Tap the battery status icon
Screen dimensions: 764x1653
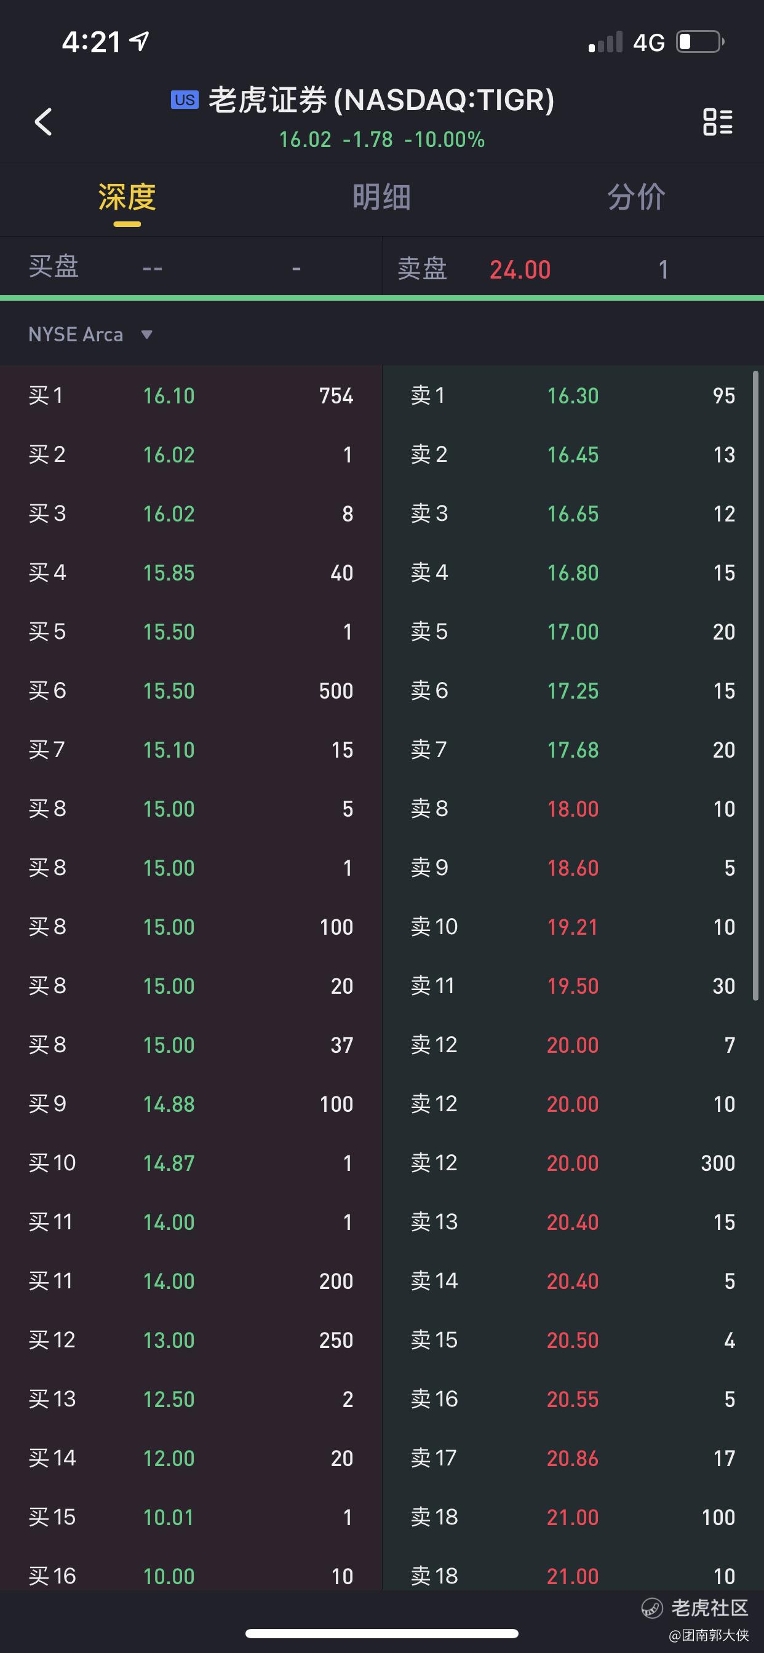(x=700, y=42)
